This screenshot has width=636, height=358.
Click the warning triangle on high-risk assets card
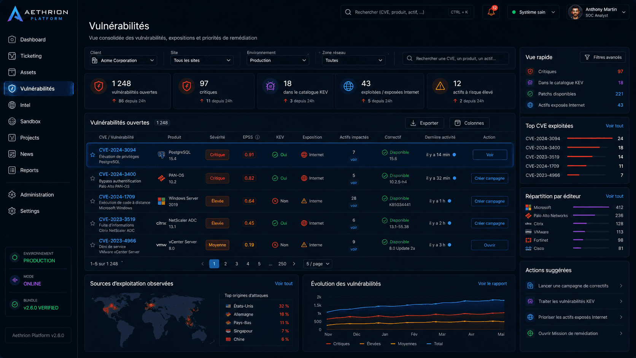(440, 86)
